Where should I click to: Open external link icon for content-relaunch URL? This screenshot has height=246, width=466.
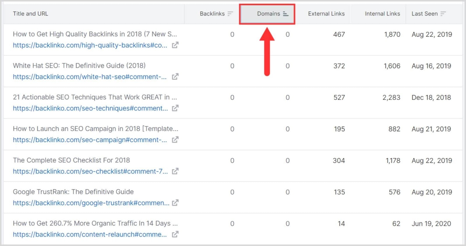pyautogui.click(x=175, y=234)
